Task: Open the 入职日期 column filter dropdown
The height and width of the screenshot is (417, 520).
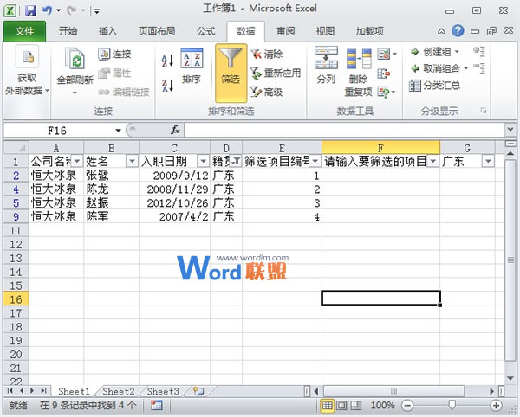Action: pyautogui.click(x=203, y=161)
